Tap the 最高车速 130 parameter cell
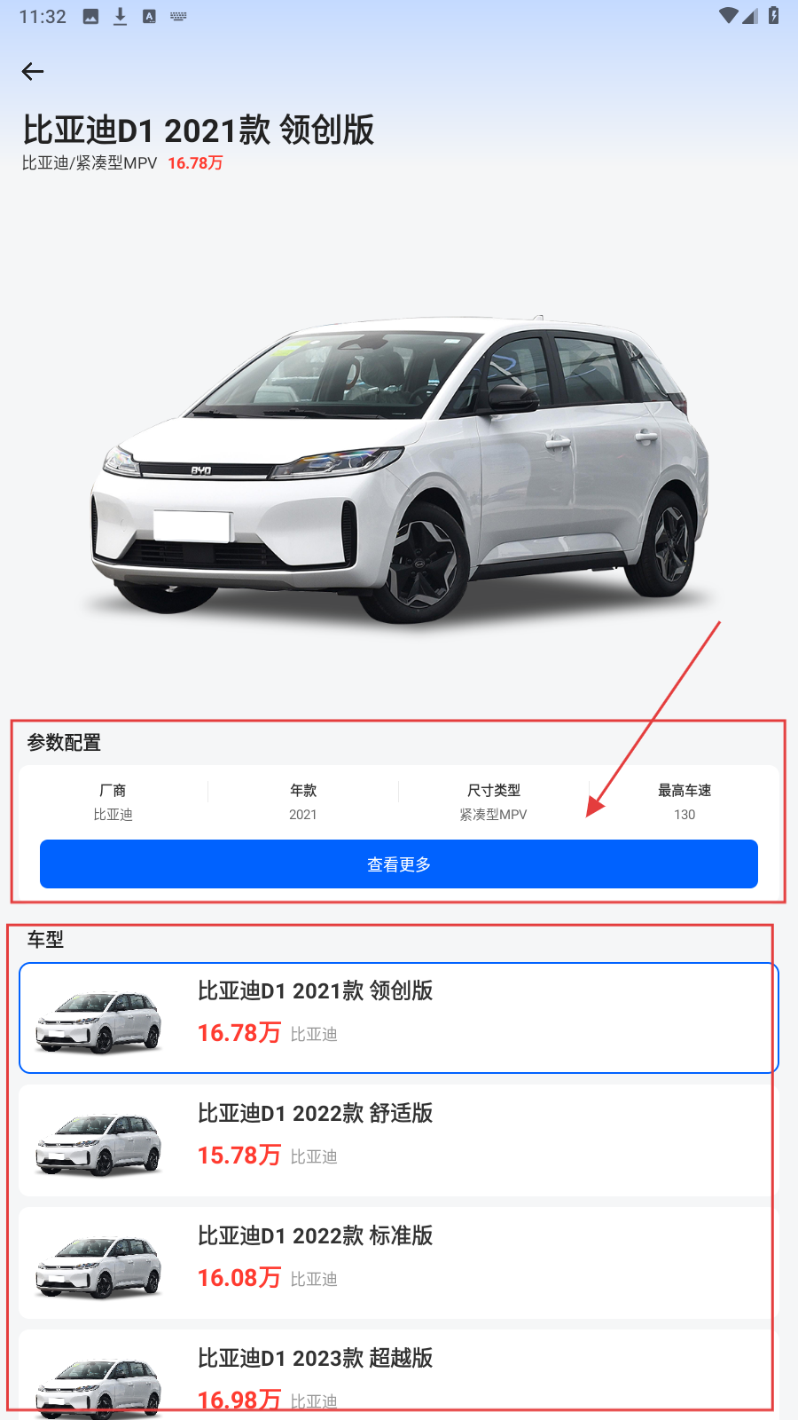798x1420 pixels. [685, 801]
